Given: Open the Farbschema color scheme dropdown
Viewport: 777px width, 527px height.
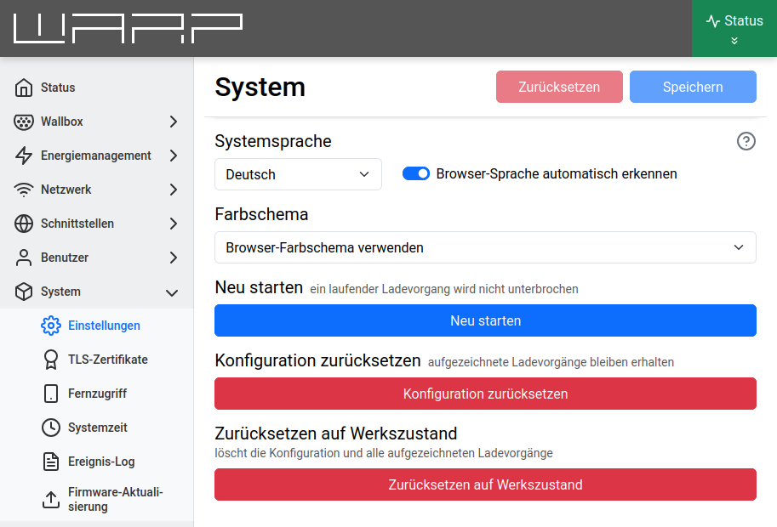Looking at the screenshot, I should 485,247.
